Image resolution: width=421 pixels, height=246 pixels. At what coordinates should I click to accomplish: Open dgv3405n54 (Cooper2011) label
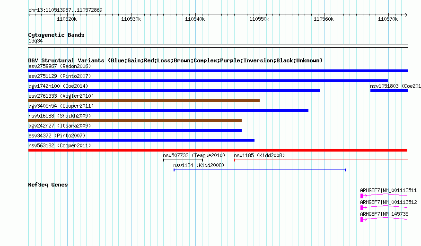[x=61, y=106]
